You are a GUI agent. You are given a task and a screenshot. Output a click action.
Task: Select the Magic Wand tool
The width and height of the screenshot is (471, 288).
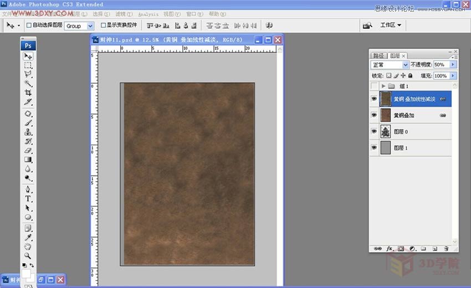[28, 84]
